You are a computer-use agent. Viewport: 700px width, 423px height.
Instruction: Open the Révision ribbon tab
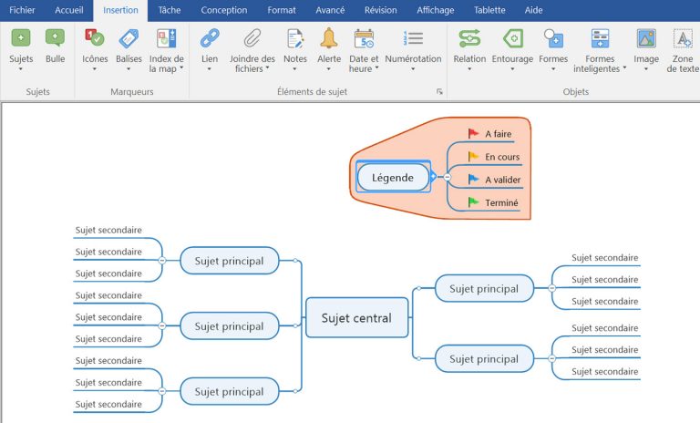tap(380, 10)
